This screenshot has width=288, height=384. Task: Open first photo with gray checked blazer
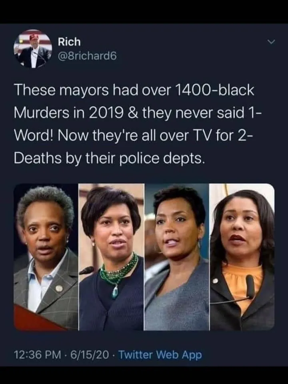[46, 257]
